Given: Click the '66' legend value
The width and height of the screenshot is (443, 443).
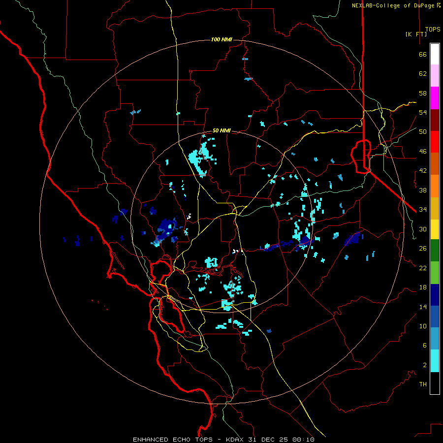Looking at the screenshot, I should 423,54.
